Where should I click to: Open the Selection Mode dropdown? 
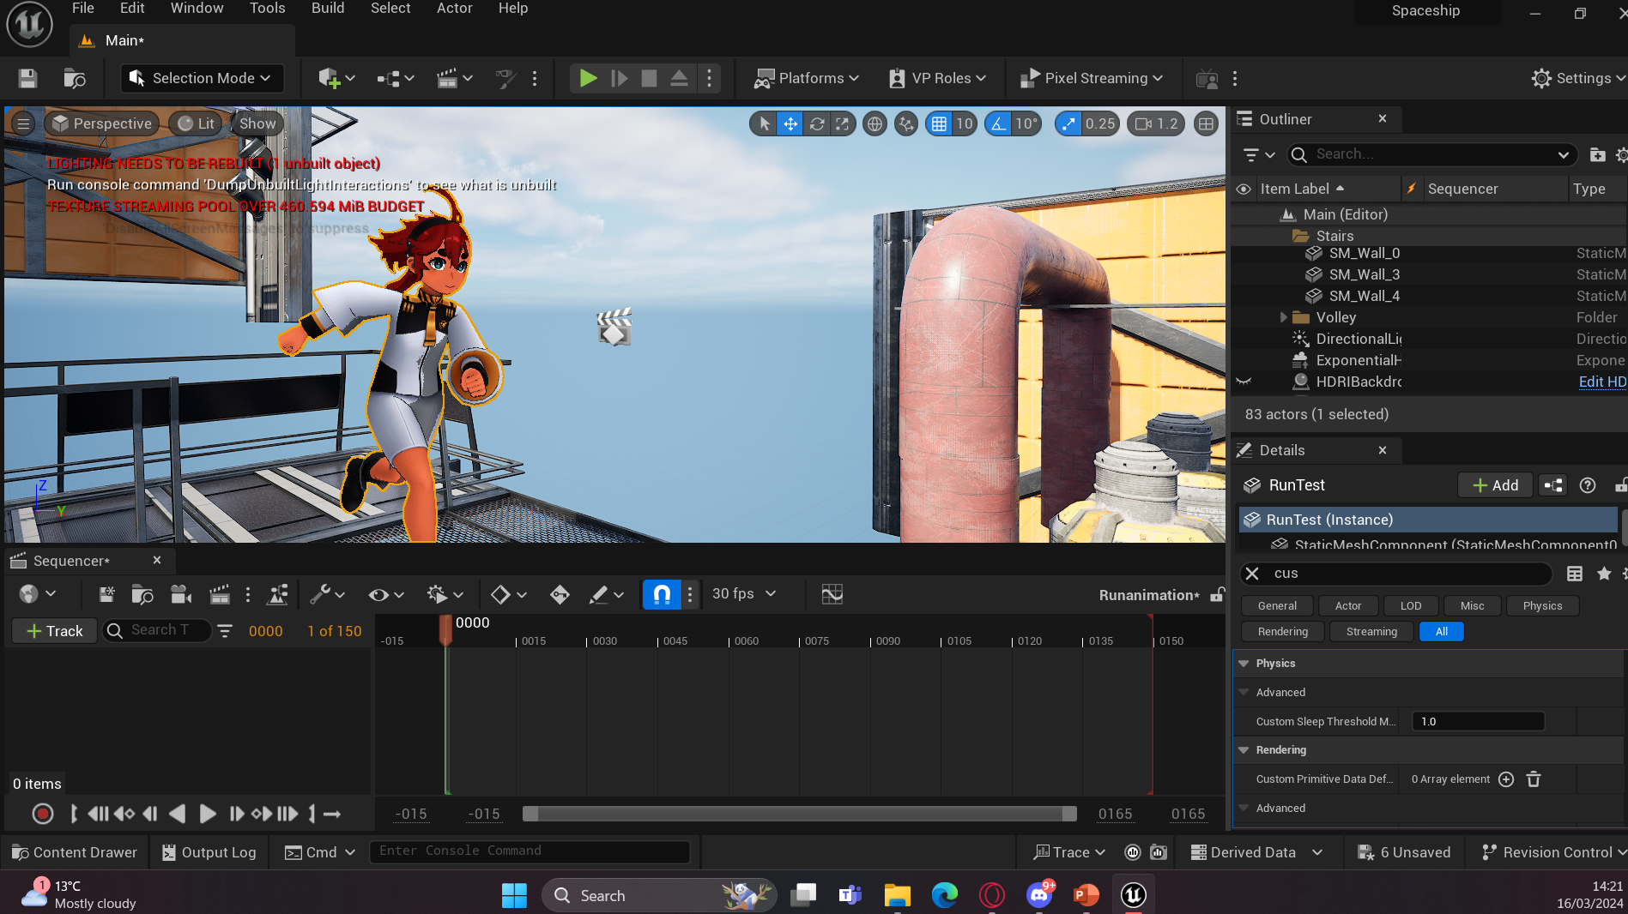(x=199, y=78)
